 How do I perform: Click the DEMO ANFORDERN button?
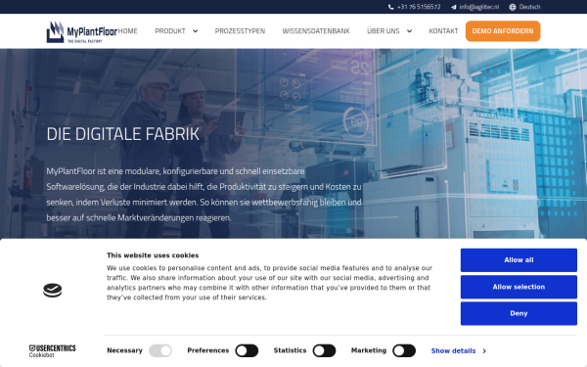[x=503, y=31]
